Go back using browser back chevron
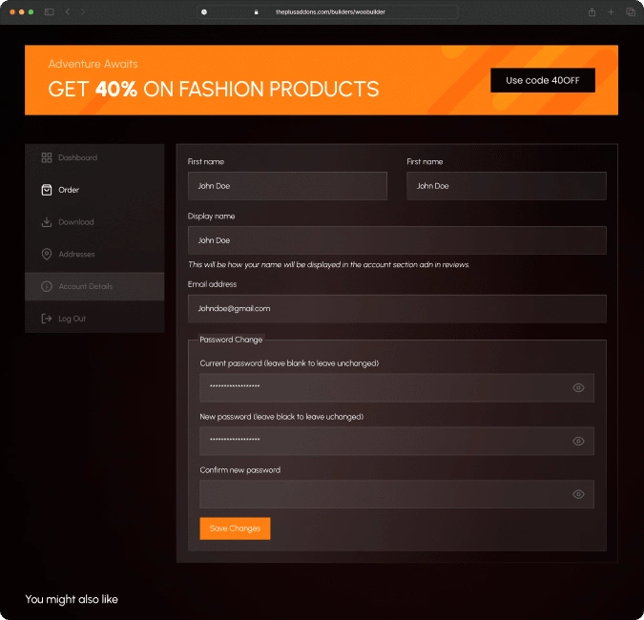644x620 pixels. point(67,11)
